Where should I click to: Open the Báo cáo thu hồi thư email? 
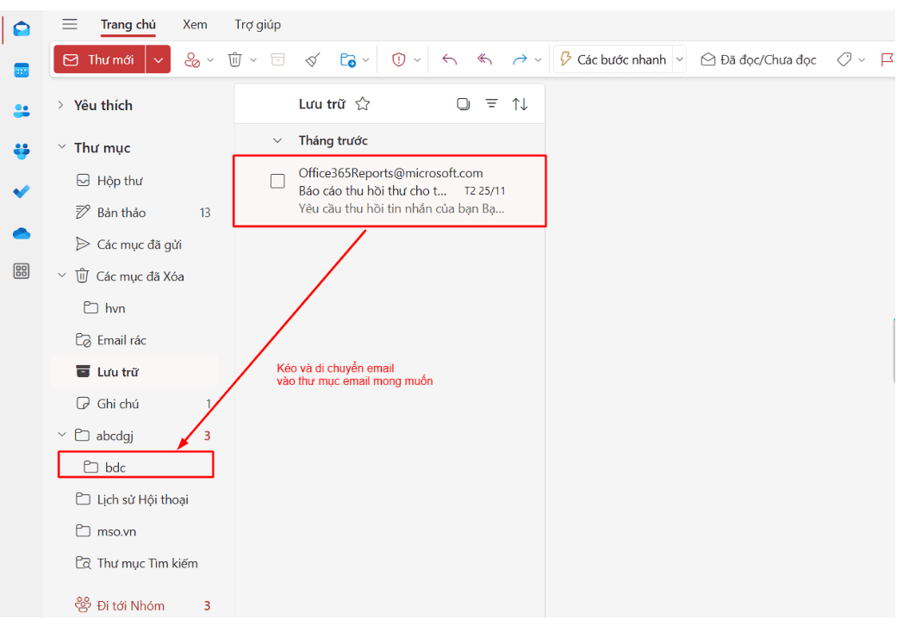coord(389,191)
